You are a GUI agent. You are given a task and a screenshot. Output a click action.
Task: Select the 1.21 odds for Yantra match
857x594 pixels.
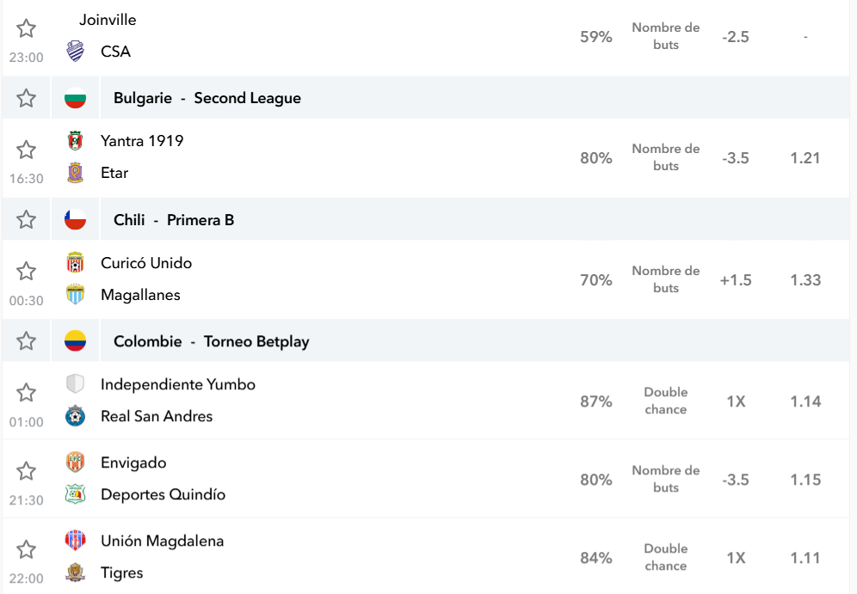coord(805,158)
